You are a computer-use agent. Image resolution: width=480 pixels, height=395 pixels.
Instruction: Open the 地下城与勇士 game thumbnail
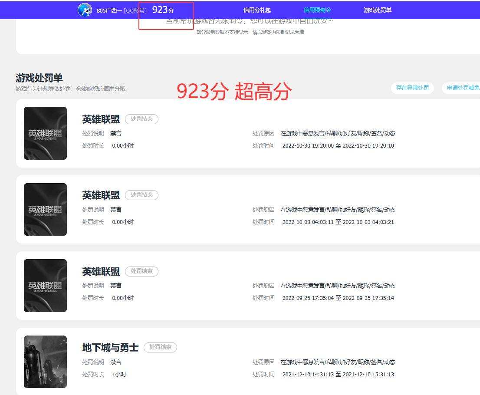[45, 362]
